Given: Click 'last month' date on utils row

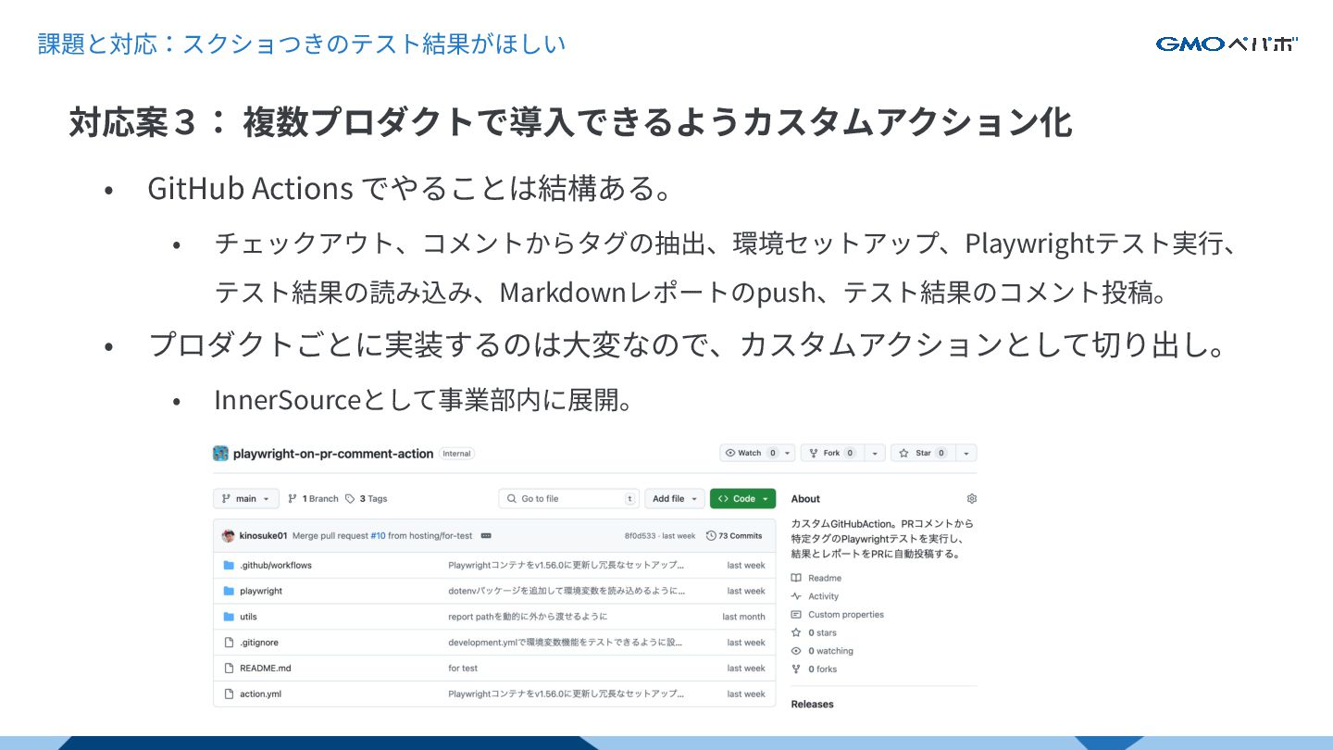Looking at the screenshot, I should pyautogui.click(x=744, y=617).
